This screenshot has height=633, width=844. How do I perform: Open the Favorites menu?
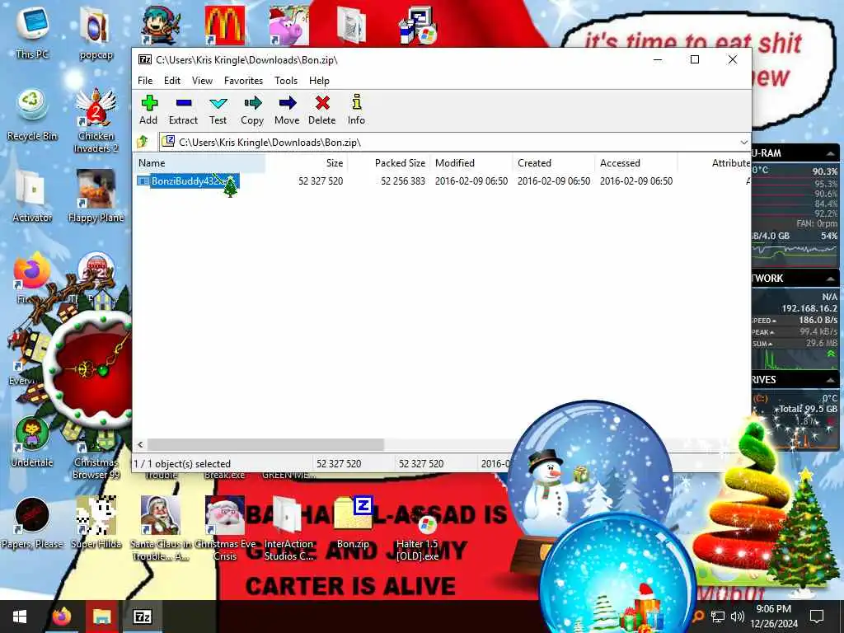(x=243, y=81)
